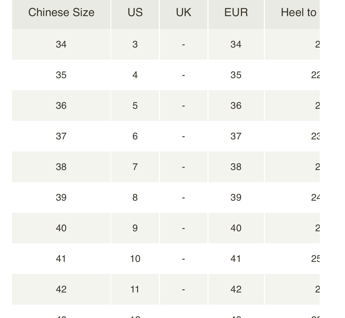This screenshot has width=345, height=318.
Task: Select EUR size 41 cell
Action: [236, 259]
